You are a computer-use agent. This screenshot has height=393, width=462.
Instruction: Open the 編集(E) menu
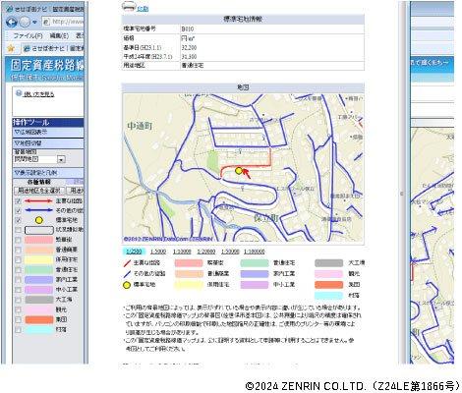pos(59,35)
